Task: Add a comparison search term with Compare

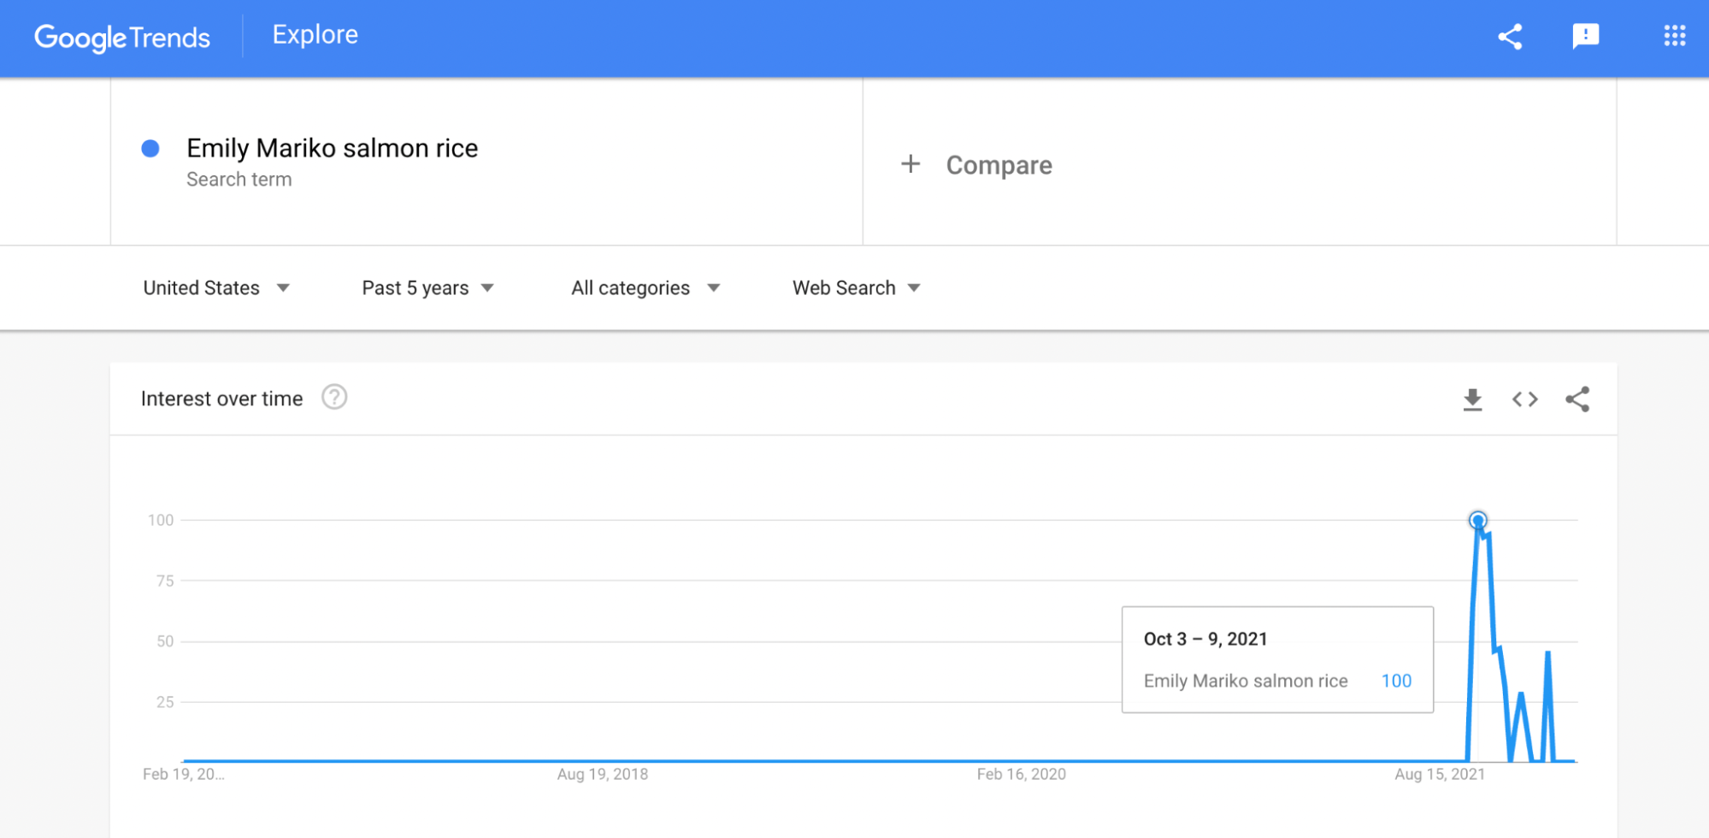Action: [x=977, y=164]
